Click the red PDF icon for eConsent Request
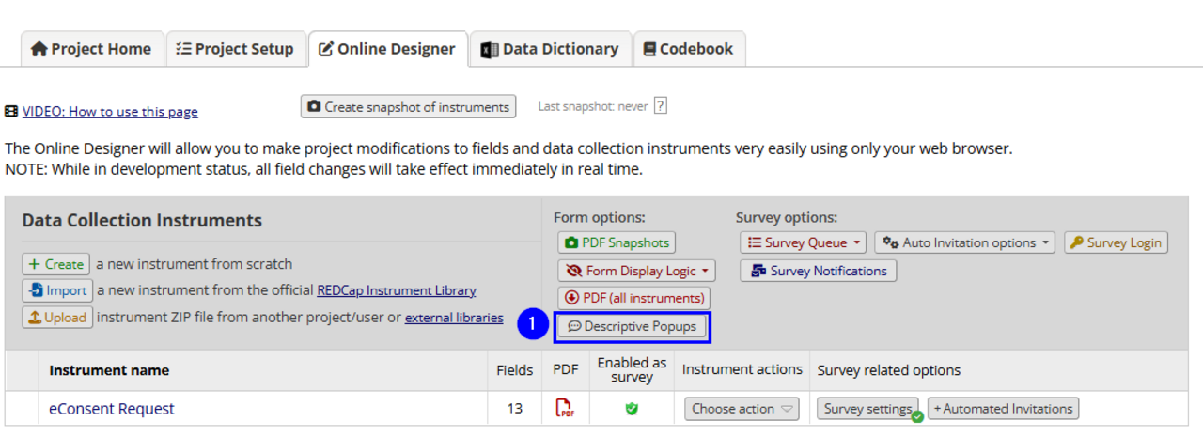The image size is (1203, 437). pyautogui.click(x=565, y=409)
